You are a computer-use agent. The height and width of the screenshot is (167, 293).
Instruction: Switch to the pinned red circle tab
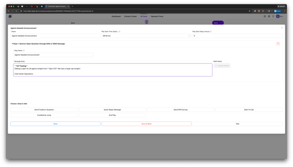tap(32, 7)
